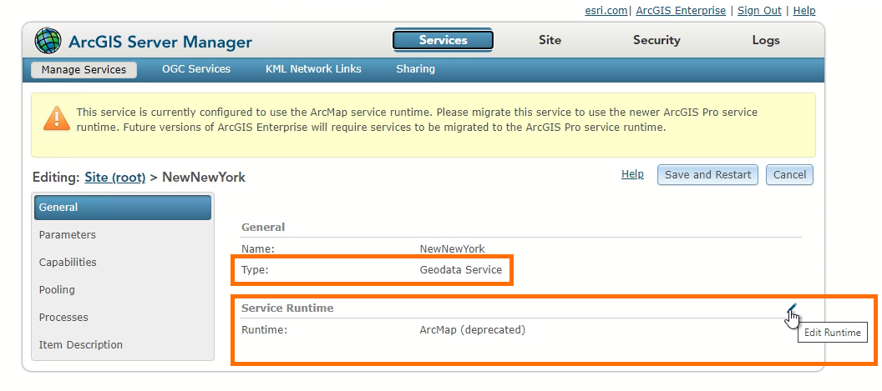Open the Help link beside Save and Restart
882x391 pixels.
[632, 174]
